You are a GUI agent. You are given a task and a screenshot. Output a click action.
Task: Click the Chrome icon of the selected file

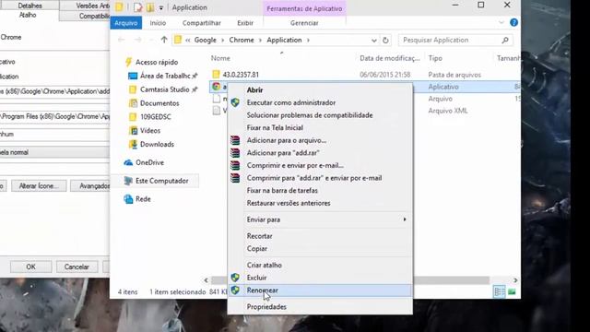pyautogui.click(x=216, y=87)
